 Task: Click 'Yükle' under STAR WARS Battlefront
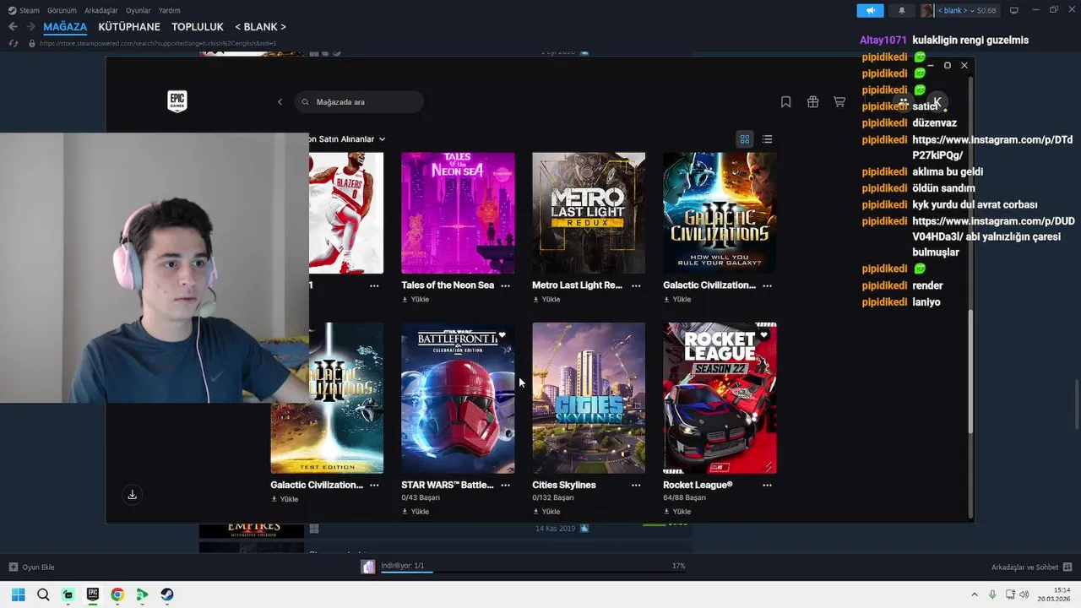point(416,512)
